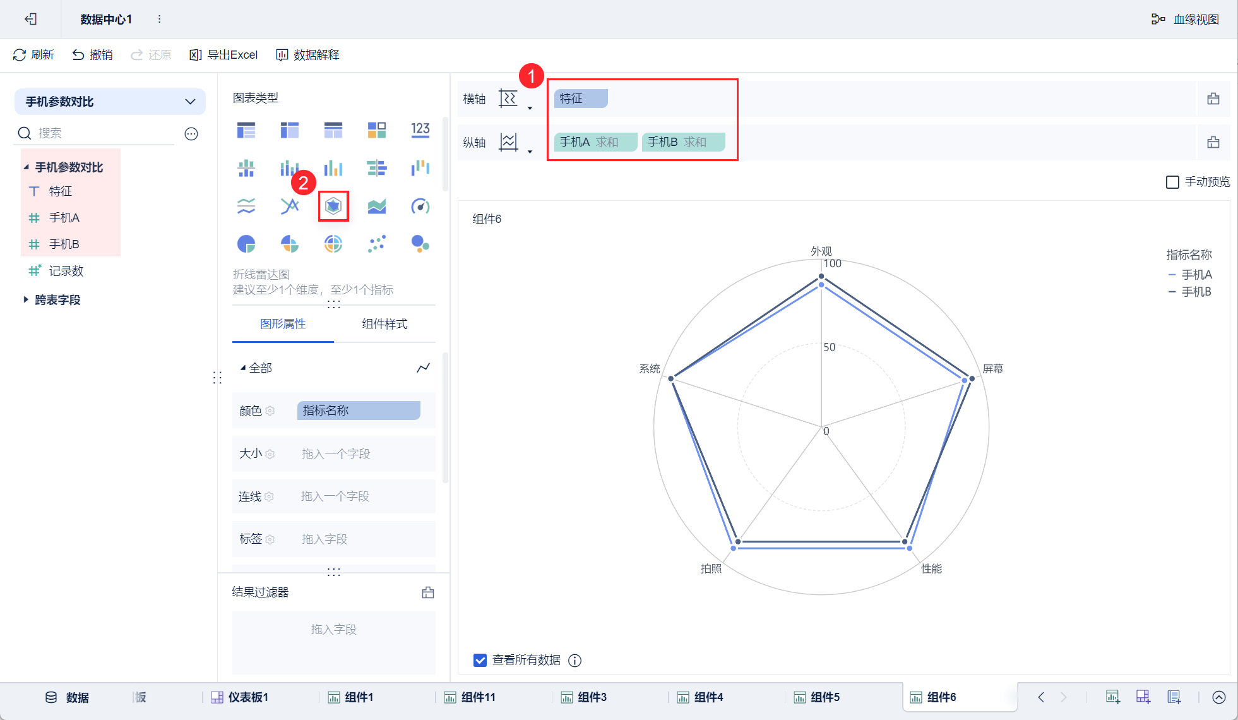Open the 仪表板1 bottom tab
The height and width of the screenshot is (720, 1238).
tap(240, 697)
